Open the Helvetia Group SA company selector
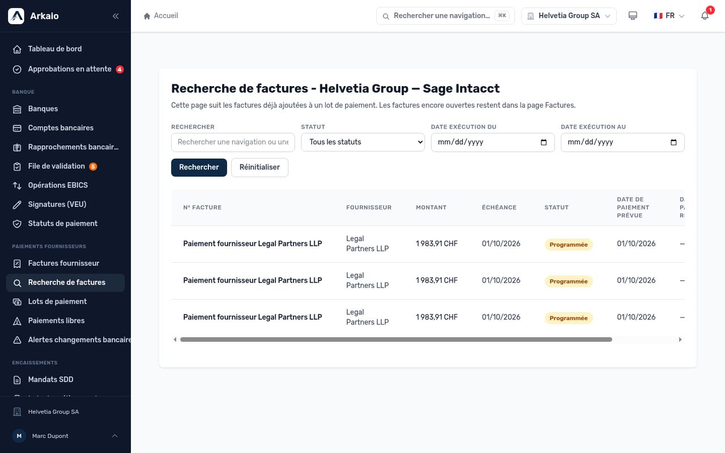This screenshot has height=453, width=725. click(569, 16)
